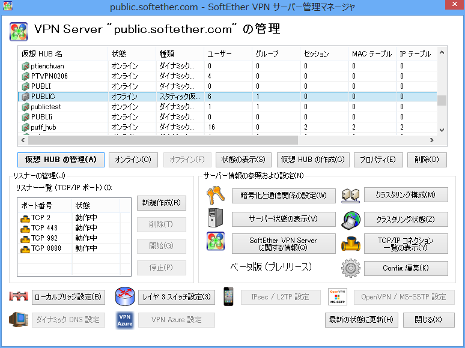Click the 削除(D) hub button
This screenshot has width=465, height=348.
[x=427, y=160]
